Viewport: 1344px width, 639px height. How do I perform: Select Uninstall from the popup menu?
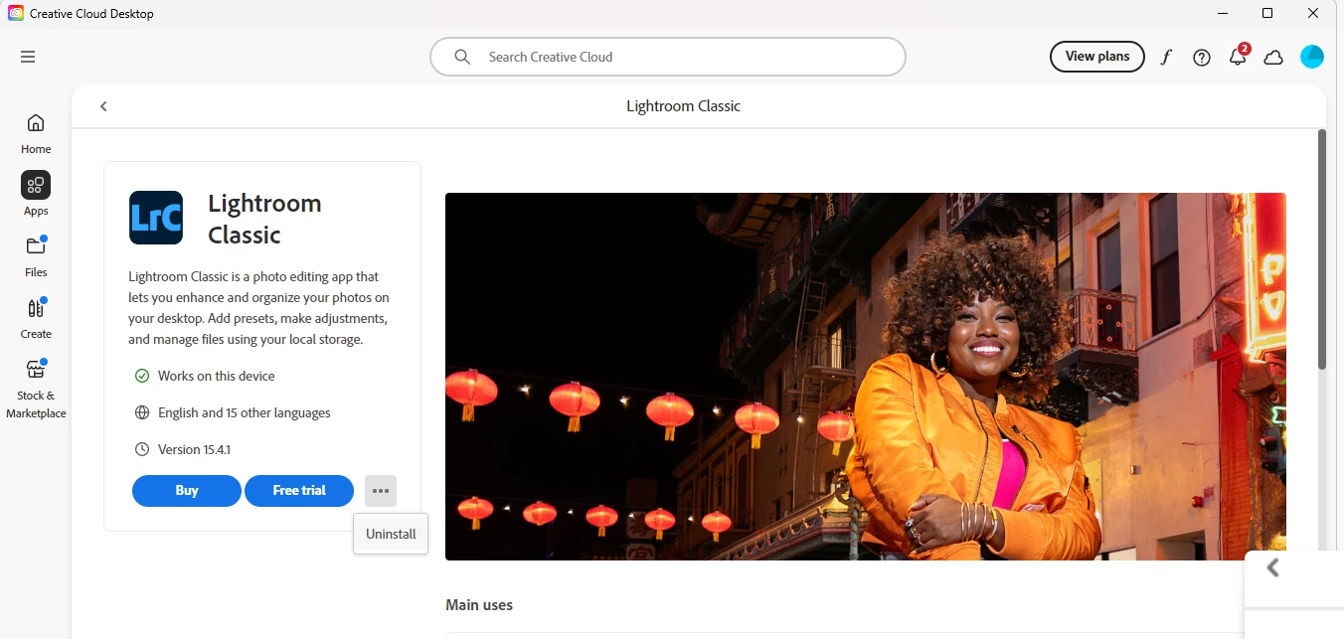391,534
